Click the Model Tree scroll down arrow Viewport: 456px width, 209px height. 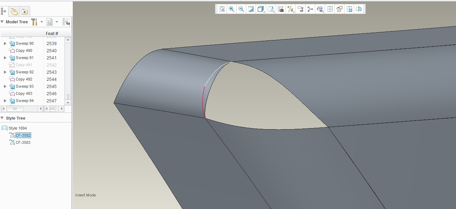pos(68,102)
